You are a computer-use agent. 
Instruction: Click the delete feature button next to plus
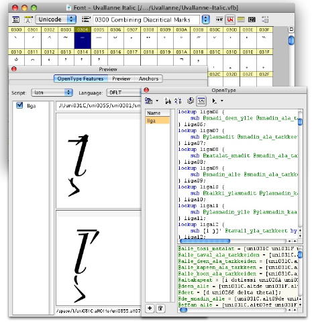pos(160,309)
